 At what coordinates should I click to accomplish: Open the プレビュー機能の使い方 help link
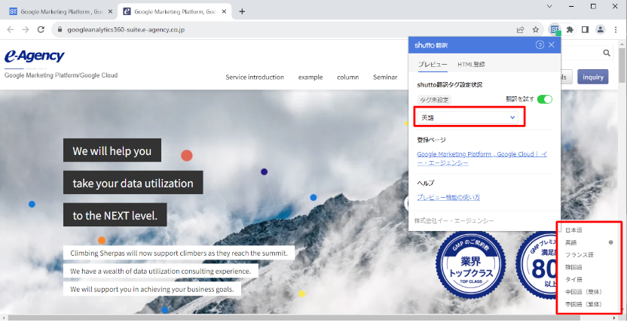tap(448, 197)
